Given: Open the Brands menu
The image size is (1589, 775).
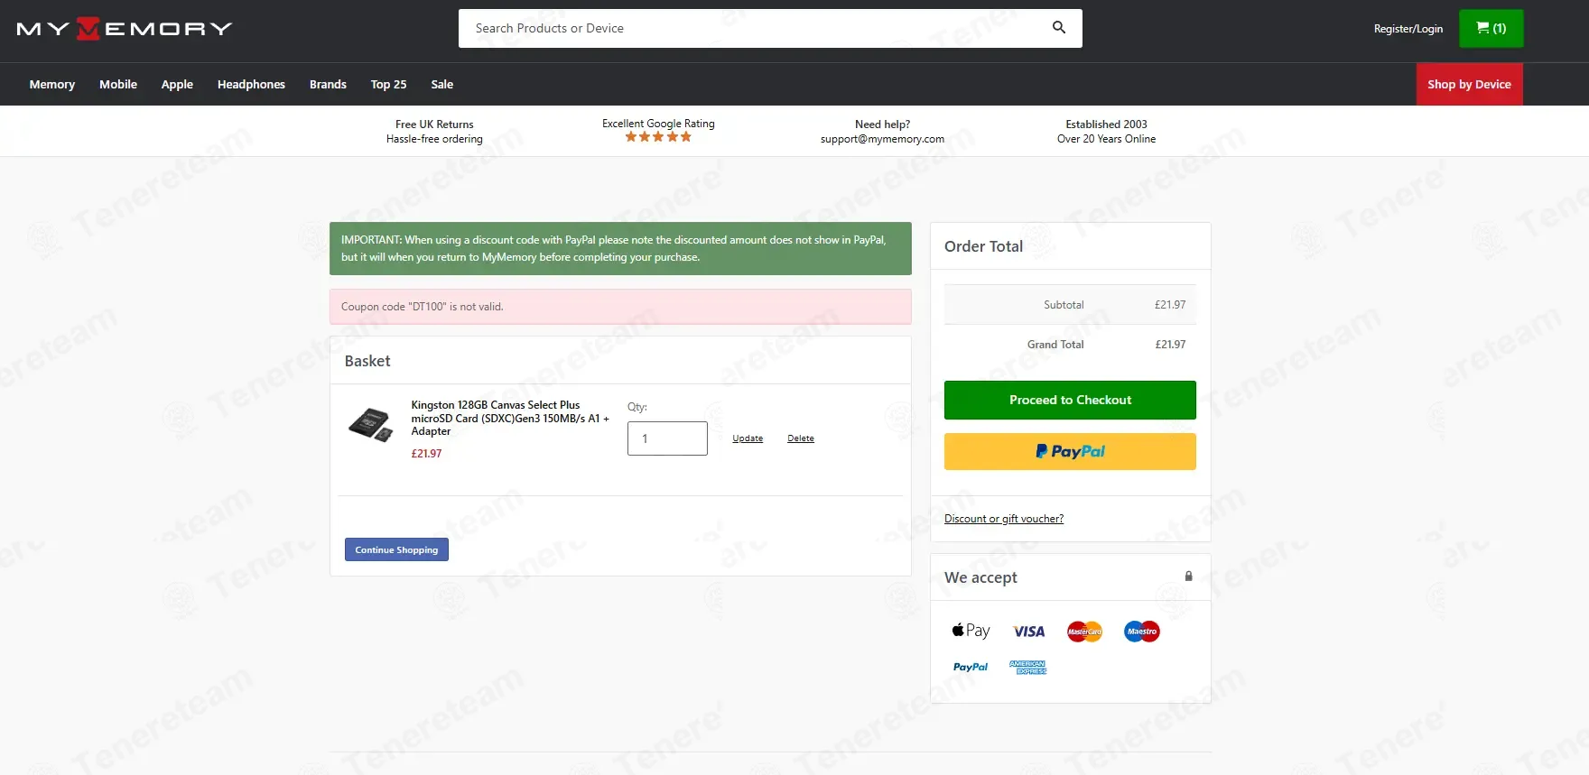Looking at the screenshot, I should pos(328,84).
